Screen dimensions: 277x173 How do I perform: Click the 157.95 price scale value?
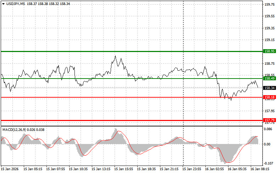click(270, 111)
